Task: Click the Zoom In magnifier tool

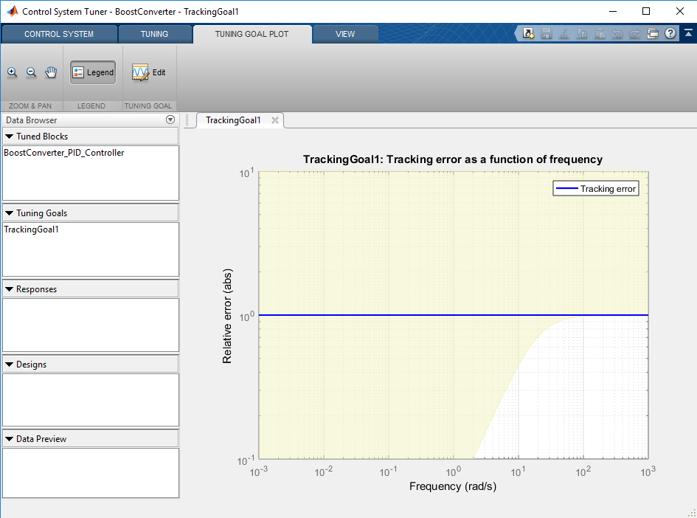Action: (x=13, y=72)
